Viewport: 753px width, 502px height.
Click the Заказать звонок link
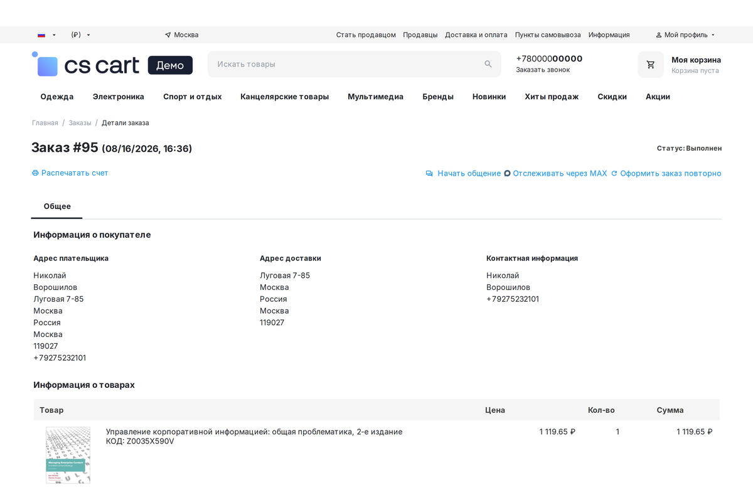click(x=543, y=70)
